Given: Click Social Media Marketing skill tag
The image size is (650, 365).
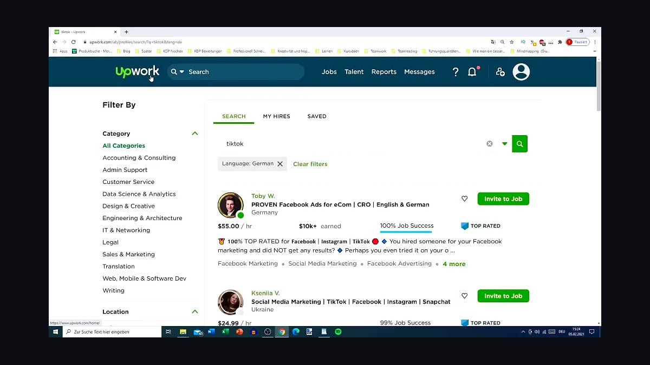Looking at the screenshot, I should 322,264.
